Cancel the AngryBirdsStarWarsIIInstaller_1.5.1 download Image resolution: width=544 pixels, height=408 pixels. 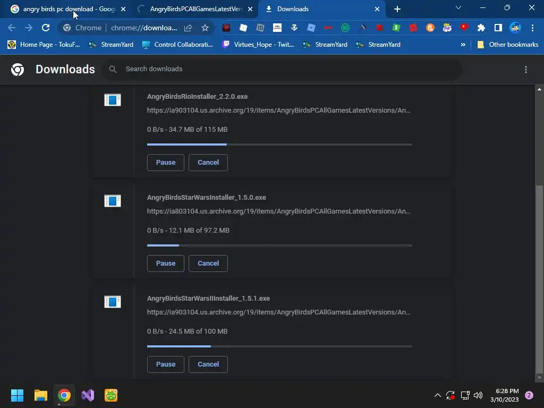coord(208,364)
